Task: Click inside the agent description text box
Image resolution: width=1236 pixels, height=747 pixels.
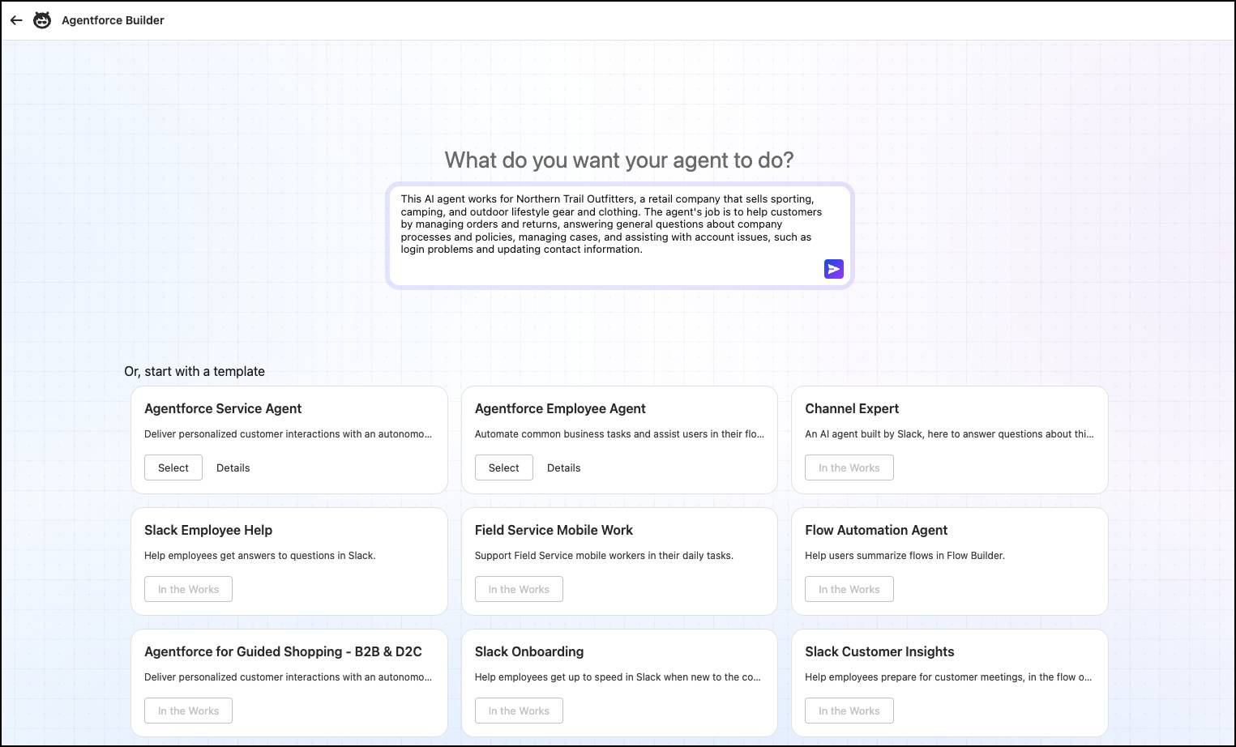Action: tap(619, 236)
